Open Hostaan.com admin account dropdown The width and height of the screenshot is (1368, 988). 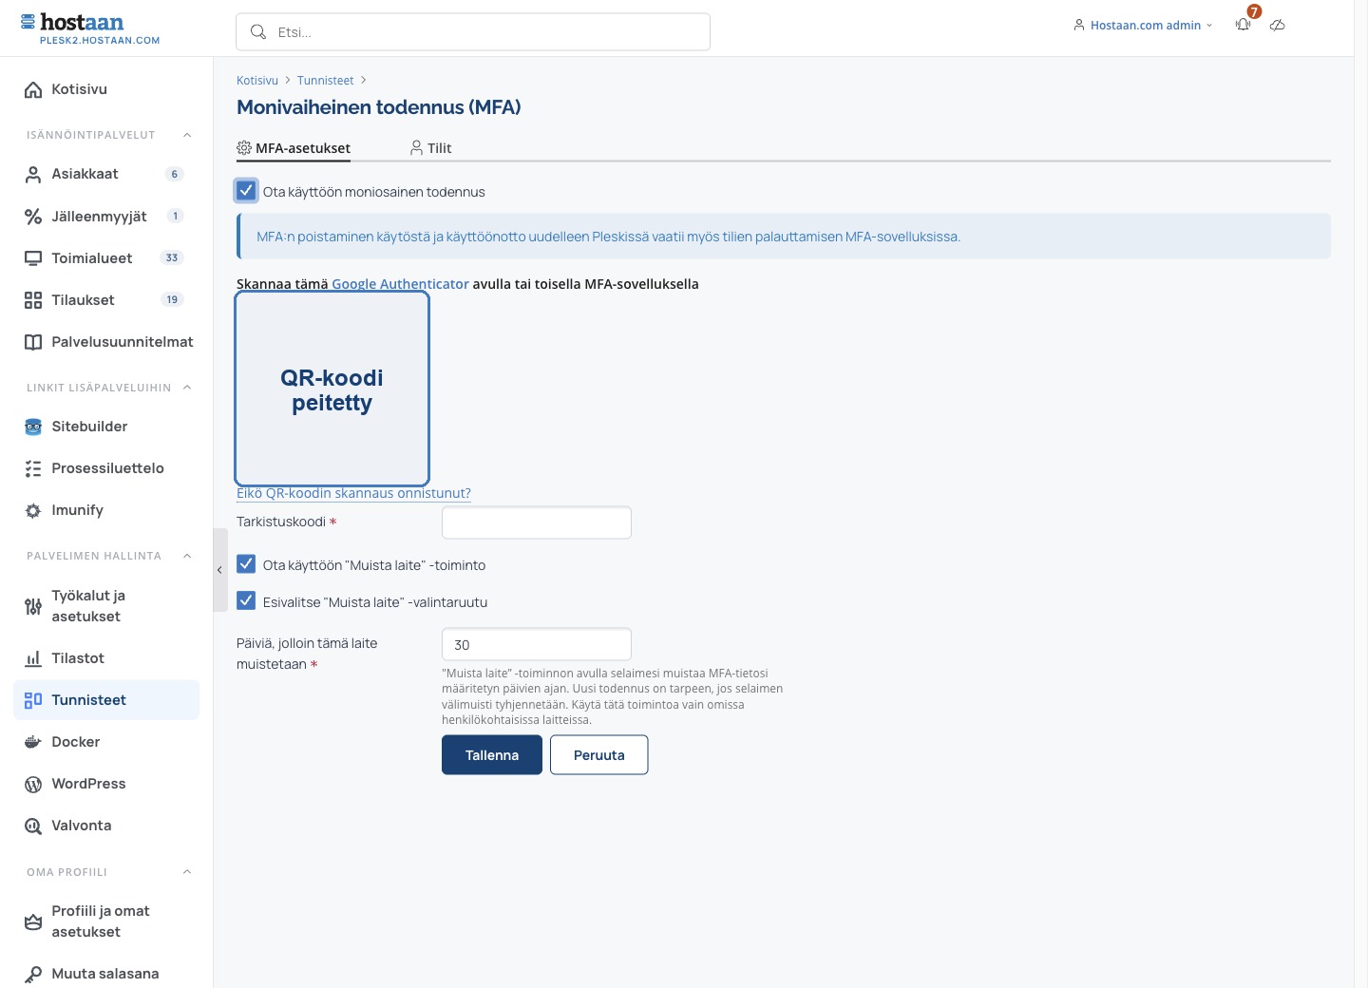[x=1143, y=25]
